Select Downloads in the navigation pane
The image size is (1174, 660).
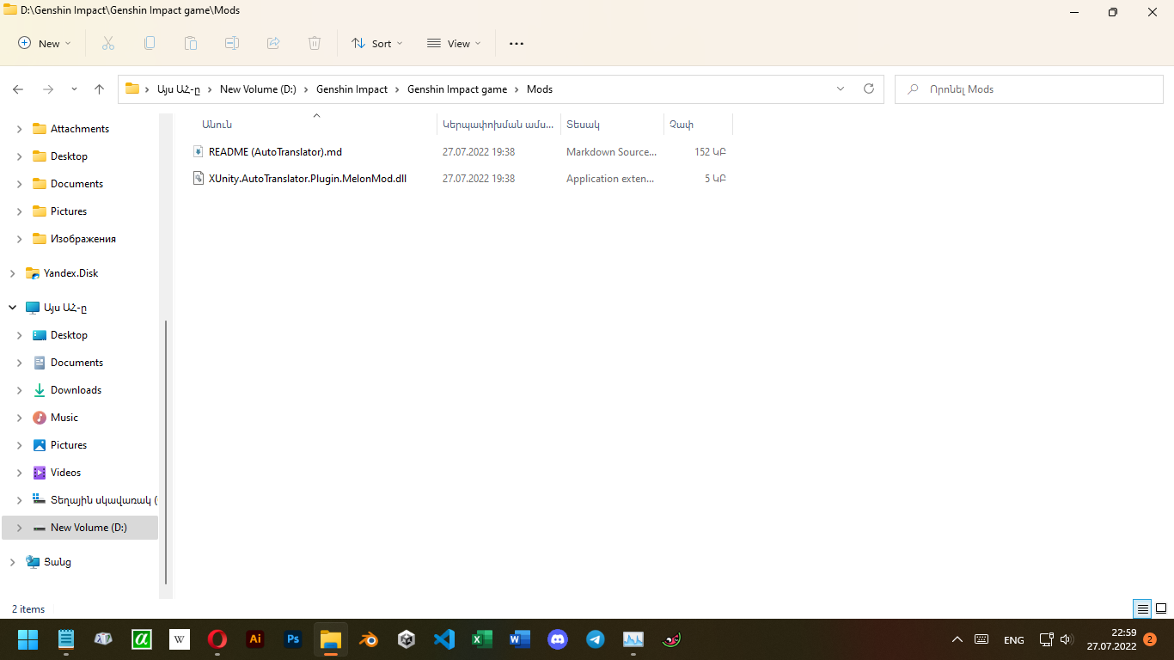76,390
